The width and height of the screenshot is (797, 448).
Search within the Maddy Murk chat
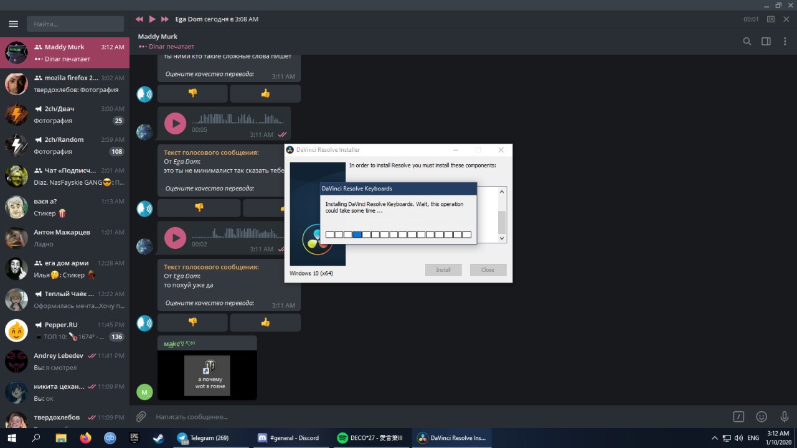pyautogui.click(x=747, y=42)
